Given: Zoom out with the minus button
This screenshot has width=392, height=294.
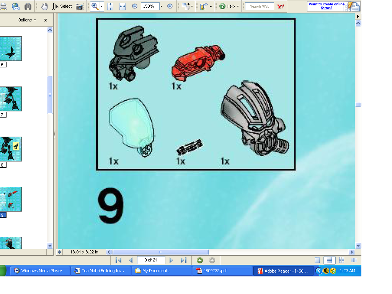Looking at the screenshot, I should 134,6.
